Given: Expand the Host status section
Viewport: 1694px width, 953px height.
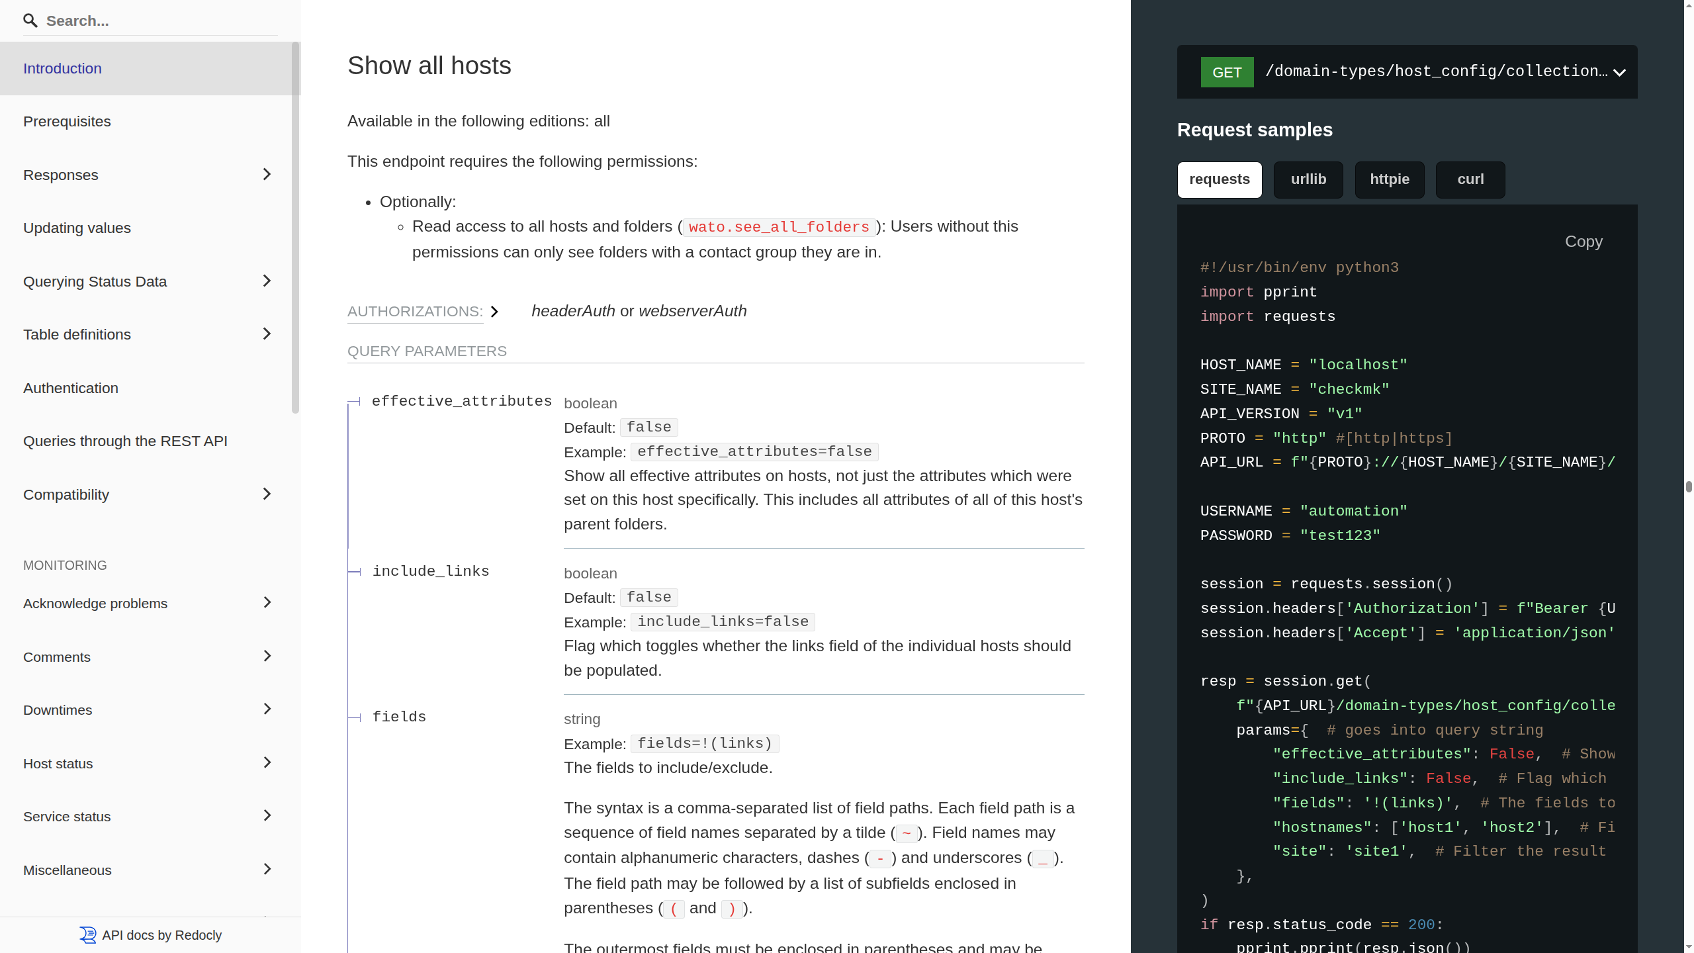Looking at the screenshot, I should (267, 762).
